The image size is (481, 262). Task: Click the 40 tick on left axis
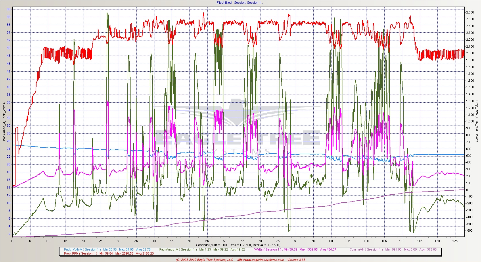(x=8, y=87)
